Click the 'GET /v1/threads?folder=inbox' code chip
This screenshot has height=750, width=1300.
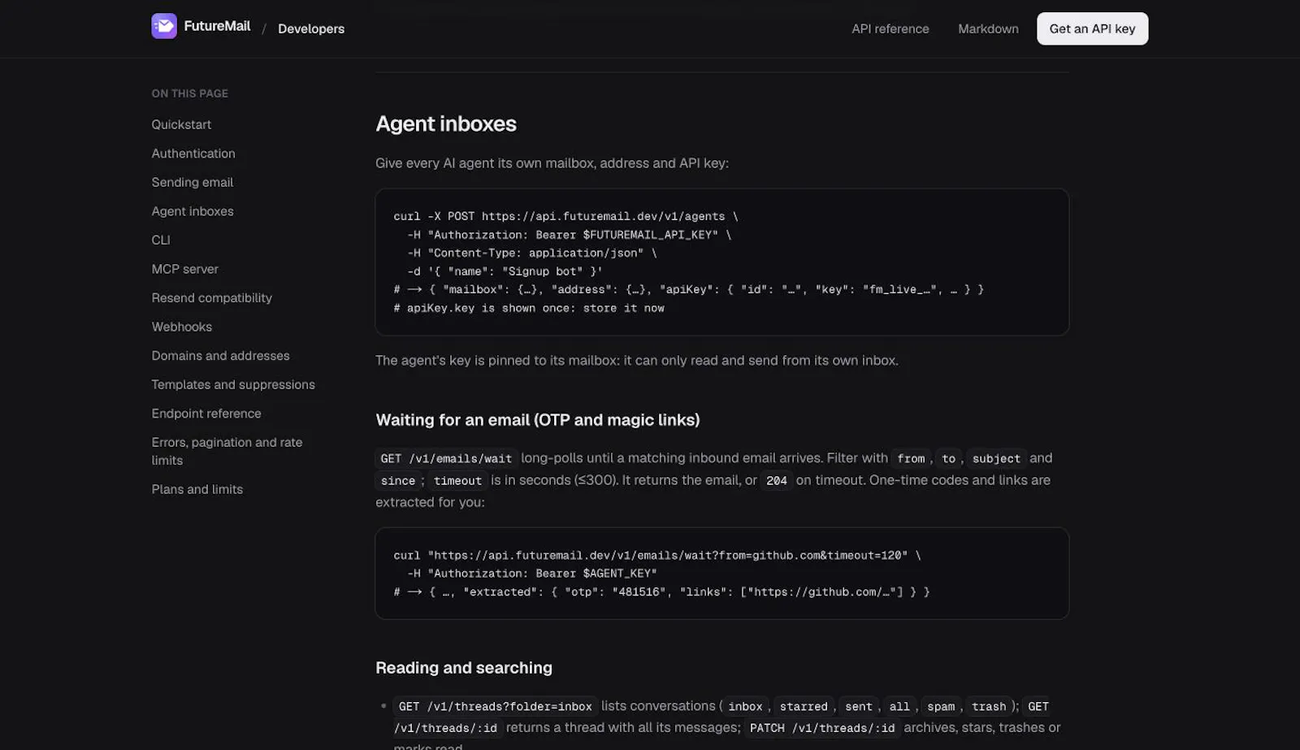tap(496, 706)
